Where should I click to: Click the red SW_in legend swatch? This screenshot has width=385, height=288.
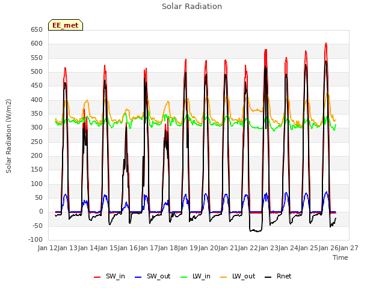click(x=97, y=277)
